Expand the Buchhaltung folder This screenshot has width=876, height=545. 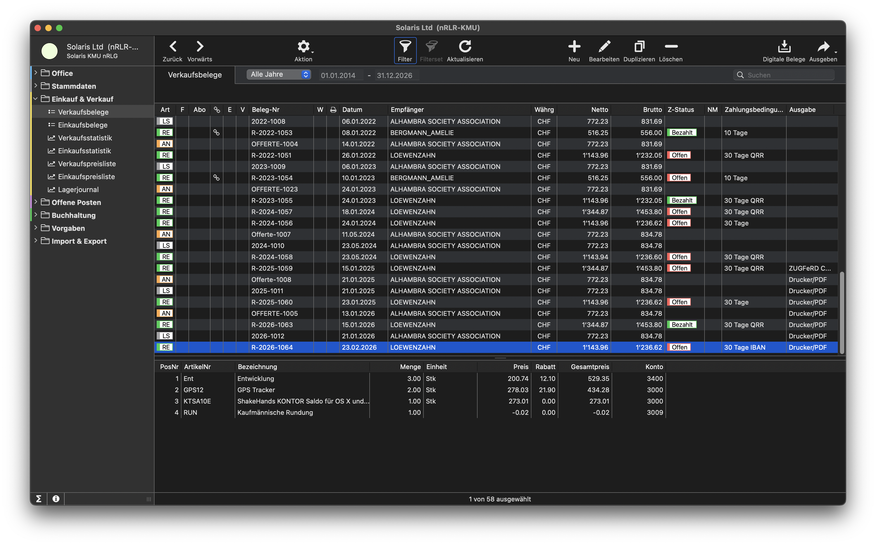(36, 215)
